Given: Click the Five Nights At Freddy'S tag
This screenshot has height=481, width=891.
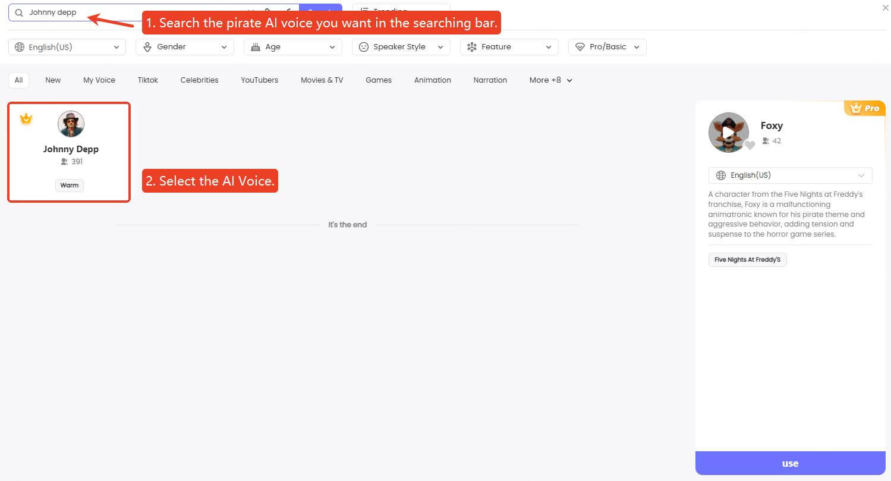Looking at the screenshot, I should point(748,260).
